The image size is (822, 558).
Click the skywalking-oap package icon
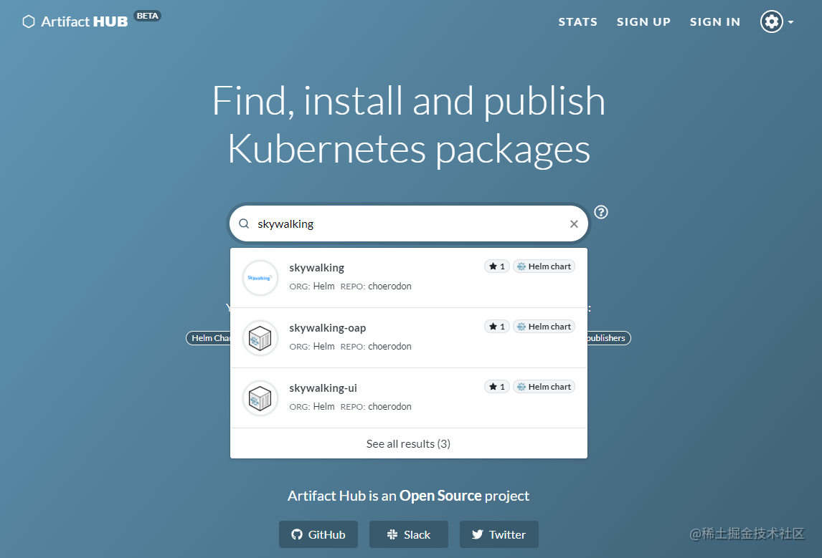260,337
